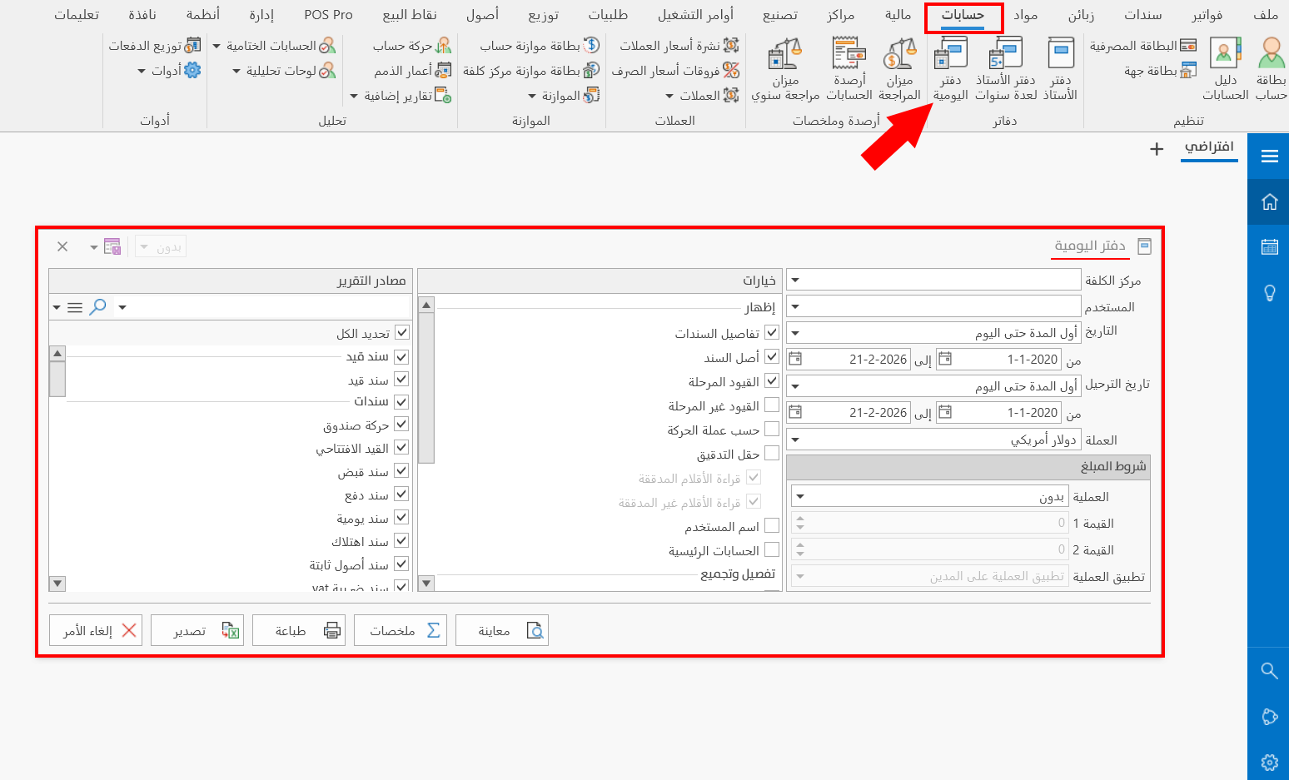Open حركة حساب account movement
1289x780 pixels.
coord(412,46)
